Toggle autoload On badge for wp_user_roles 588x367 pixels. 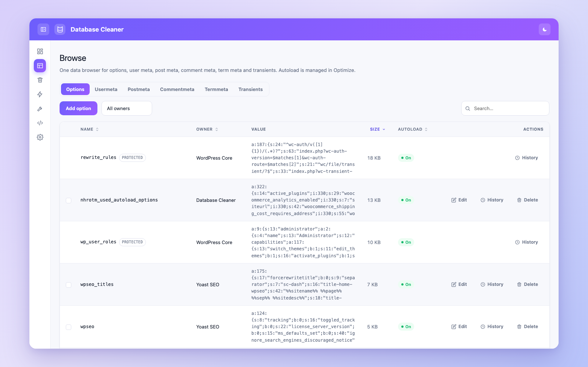click(406, 242)
